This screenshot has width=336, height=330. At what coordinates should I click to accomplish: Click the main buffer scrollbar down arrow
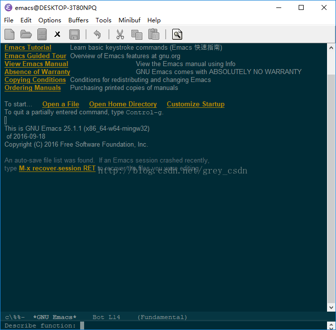pos(331,308)
